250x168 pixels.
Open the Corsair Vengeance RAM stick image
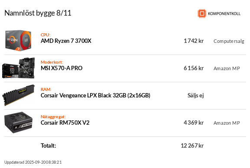[x=18, y=95]
